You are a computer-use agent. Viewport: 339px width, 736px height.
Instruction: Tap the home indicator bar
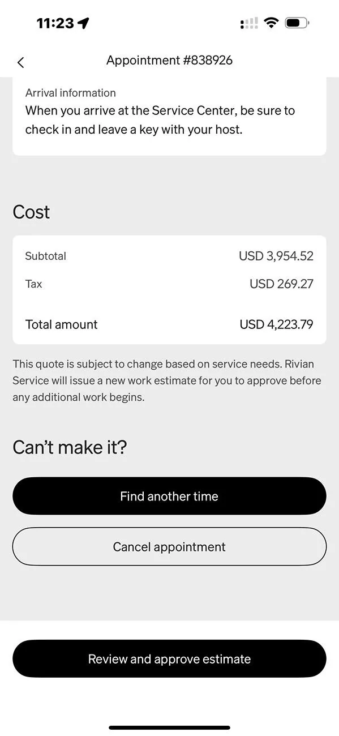(x=169, y=728)
